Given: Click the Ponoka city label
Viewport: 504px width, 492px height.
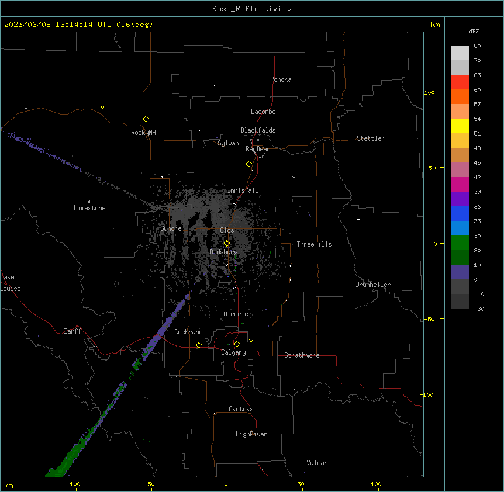Looking at the screenshot, I should [281, 79].
